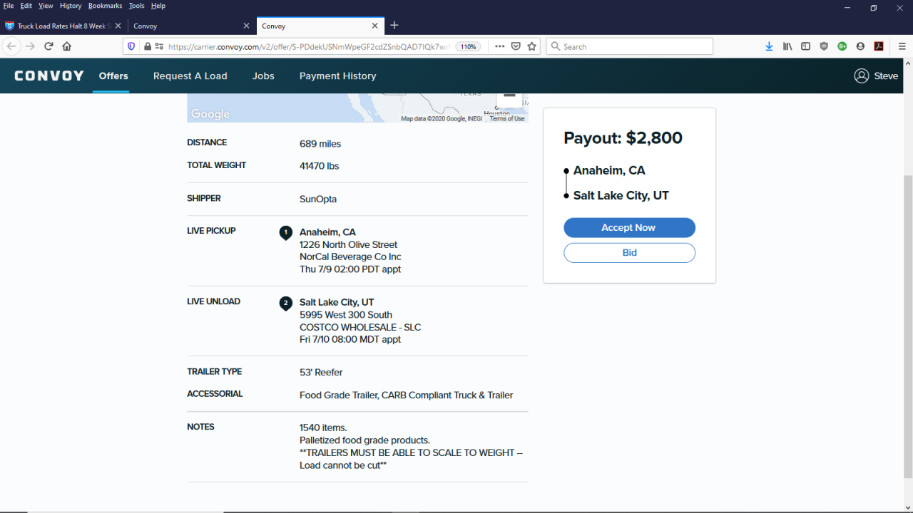The image size is (913, 513).
Task: Open the Downloads arrow panel
Action: pos(769,46)
